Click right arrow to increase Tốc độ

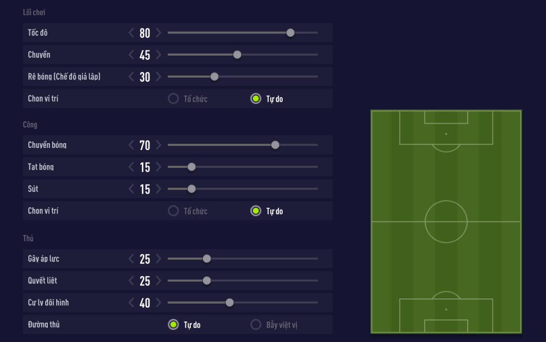click(x=159, y=33)
